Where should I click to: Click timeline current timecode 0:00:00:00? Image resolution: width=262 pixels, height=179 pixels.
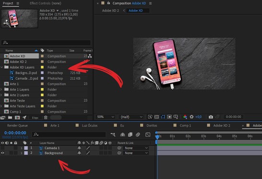point(15,133)
